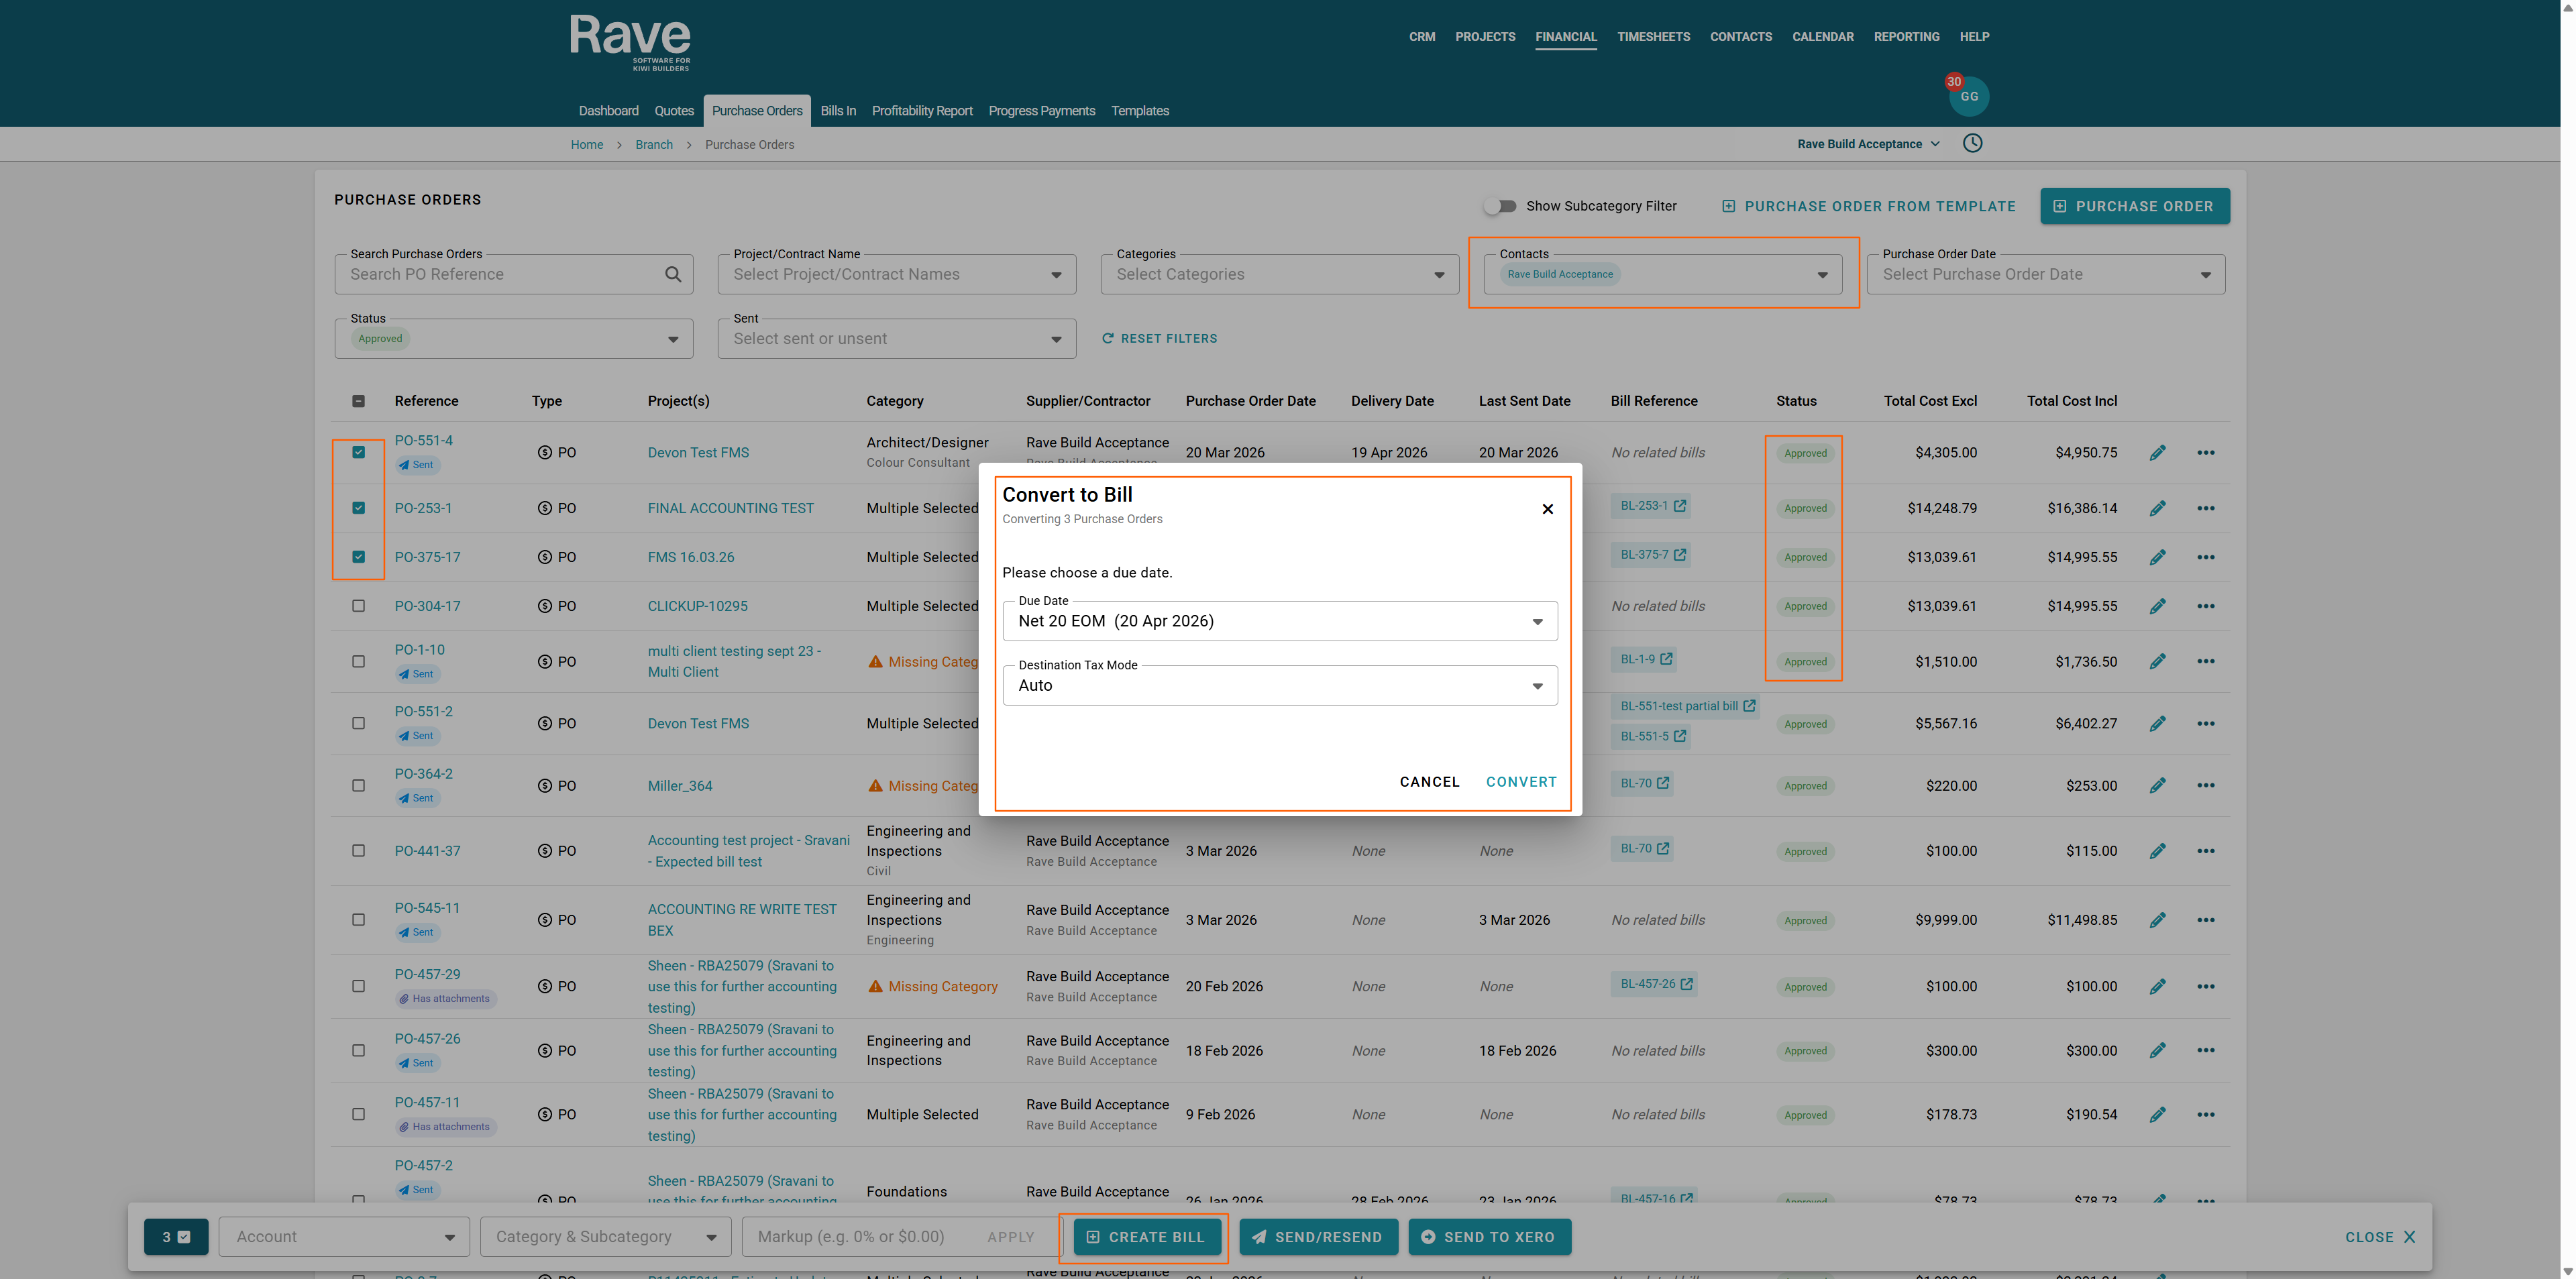The height and width of the screenshot is (1279, 2576).
Task: Open the TIMESHEETS menu
Action: coord(1653,37)
